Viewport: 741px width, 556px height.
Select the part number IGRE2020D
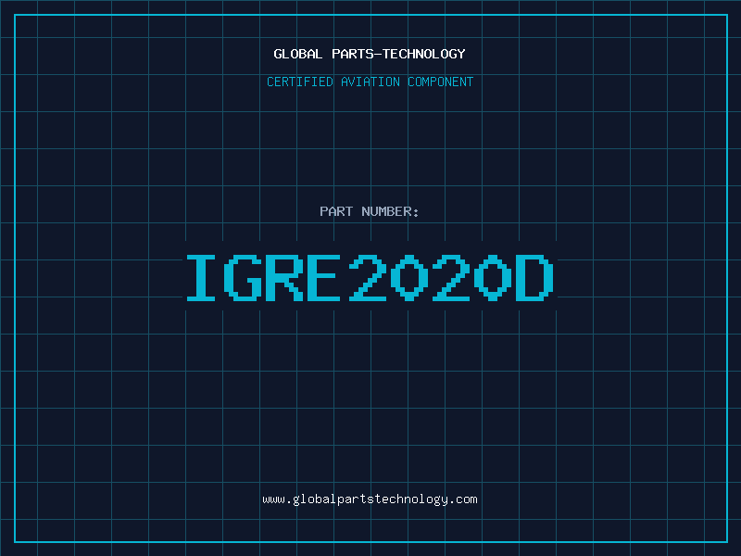[370, 277]
